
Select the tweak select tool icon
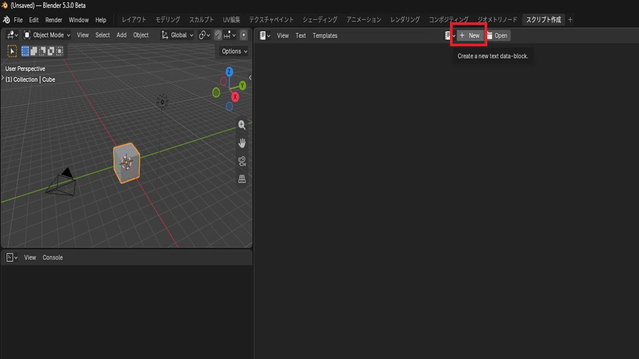click(x=12, y=51)
